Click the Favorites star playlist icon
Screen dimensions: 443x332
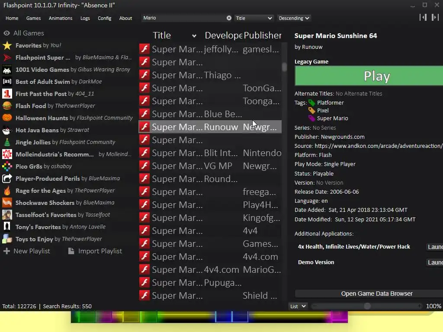(x=7, y=45)
